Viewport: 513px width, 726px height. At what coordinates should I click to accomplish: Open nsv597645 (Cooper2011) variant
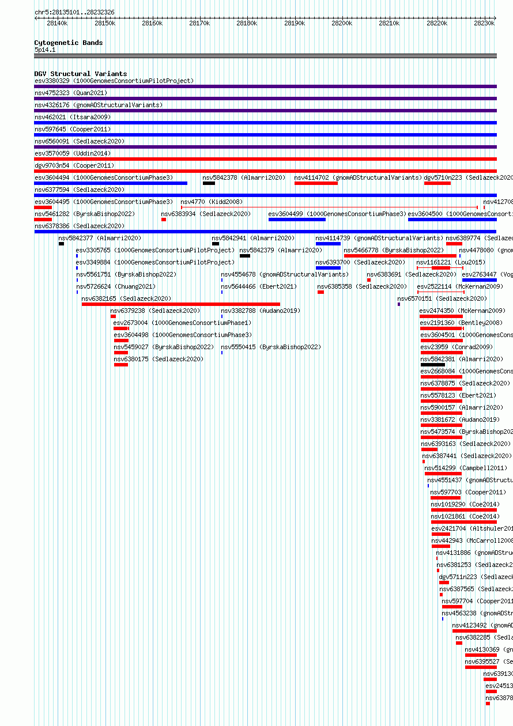73,129
